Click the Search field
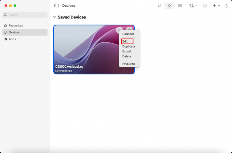The height and width of the screenshot is (153, 232). (25, 15)
